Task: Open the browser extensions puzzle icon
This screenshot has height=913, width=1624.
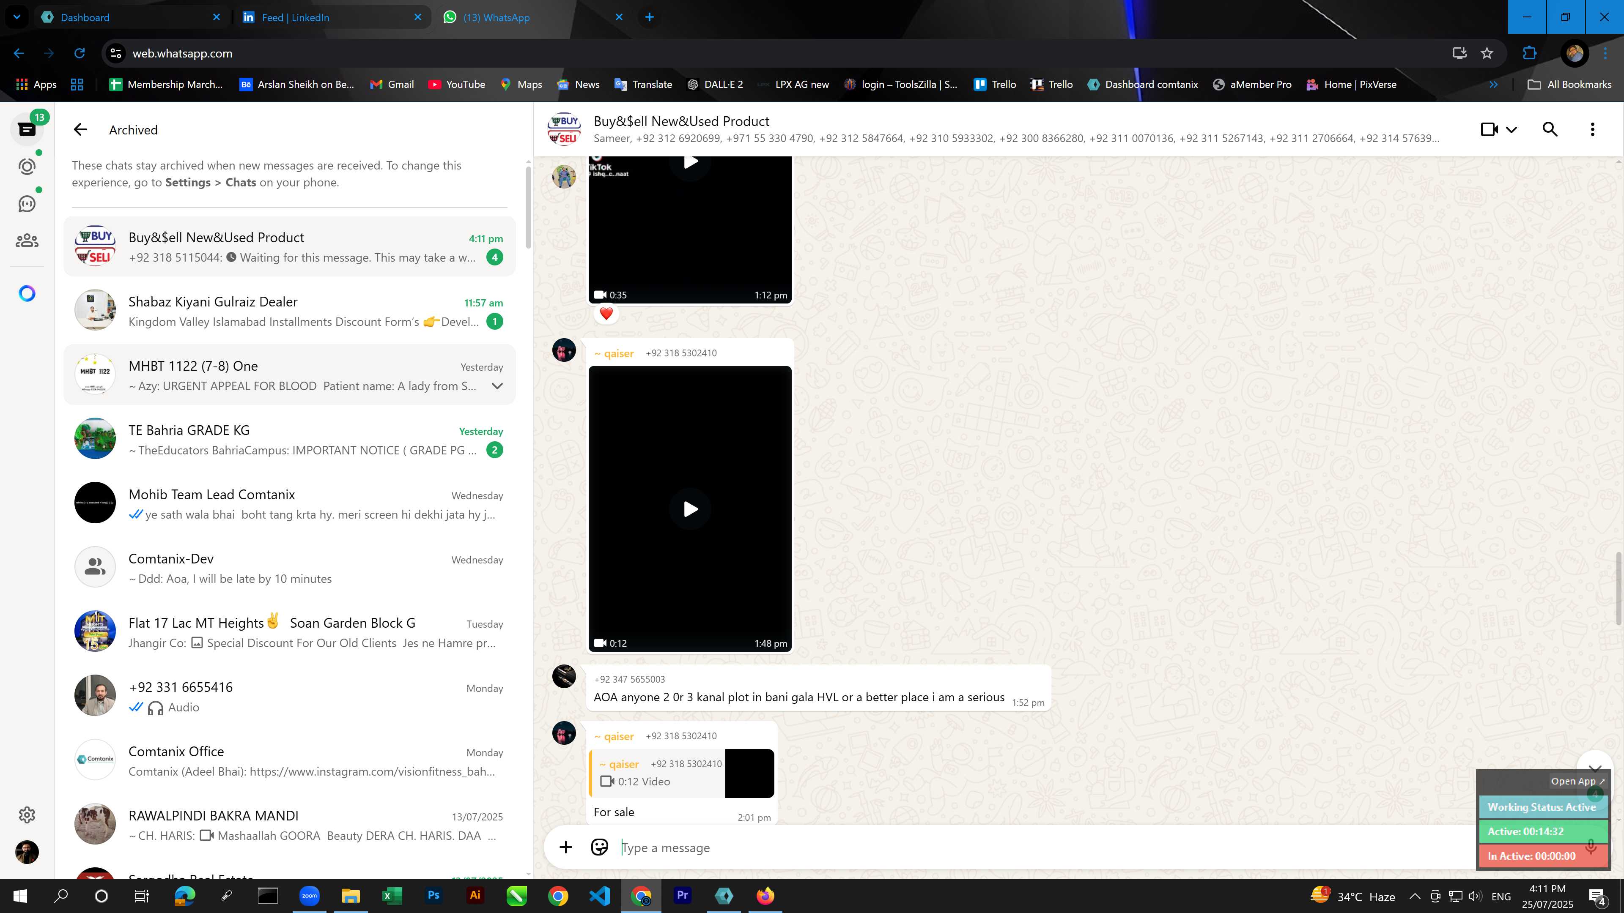Action: 1529,54
